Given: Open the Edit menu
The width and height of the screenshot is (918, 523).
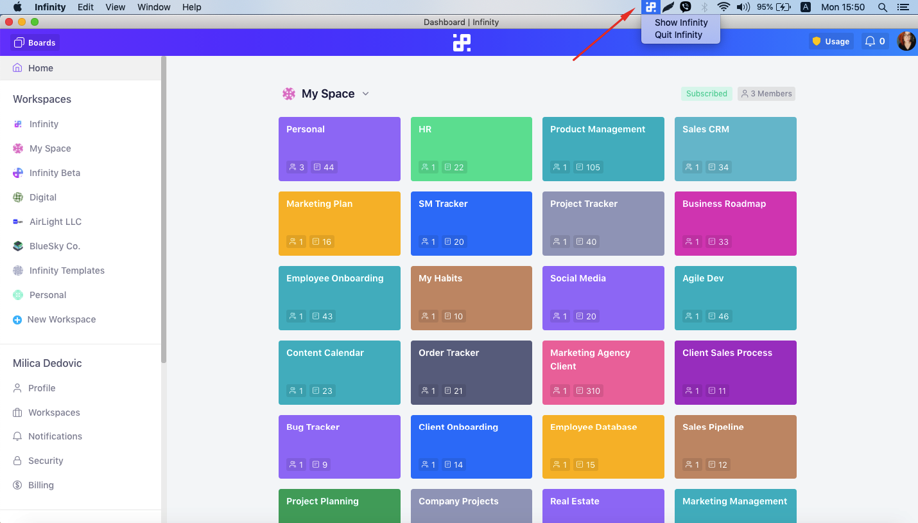Looking at the screenshot, I should coord(85,7).
